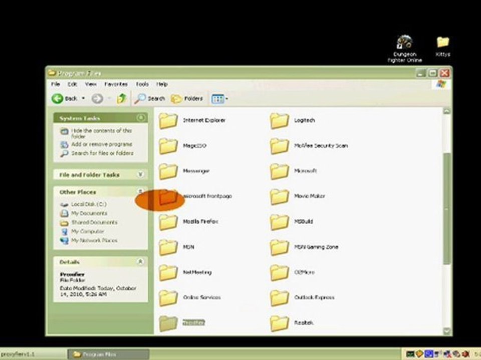Screen dimensions: 481x360
Task: Collapse the Other Places panel
Action: pos(140,191)
